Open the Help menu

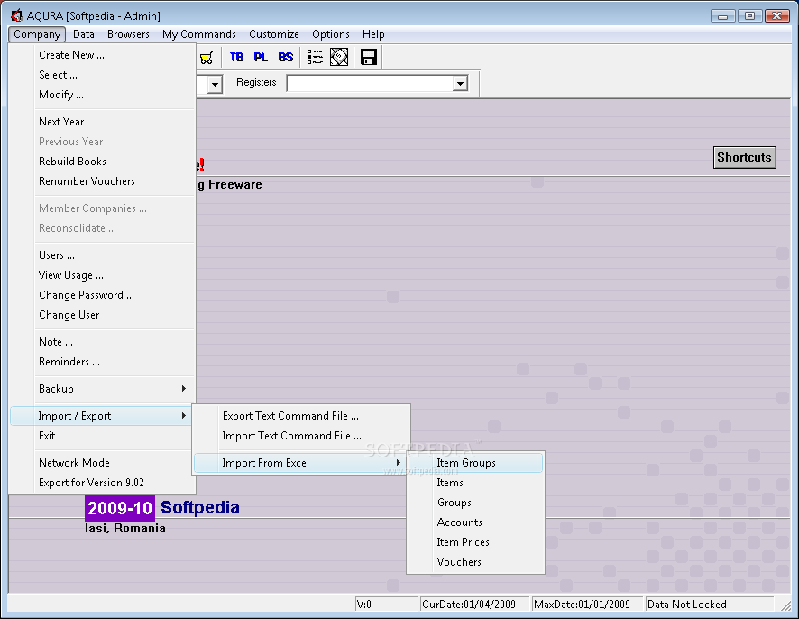373,34
